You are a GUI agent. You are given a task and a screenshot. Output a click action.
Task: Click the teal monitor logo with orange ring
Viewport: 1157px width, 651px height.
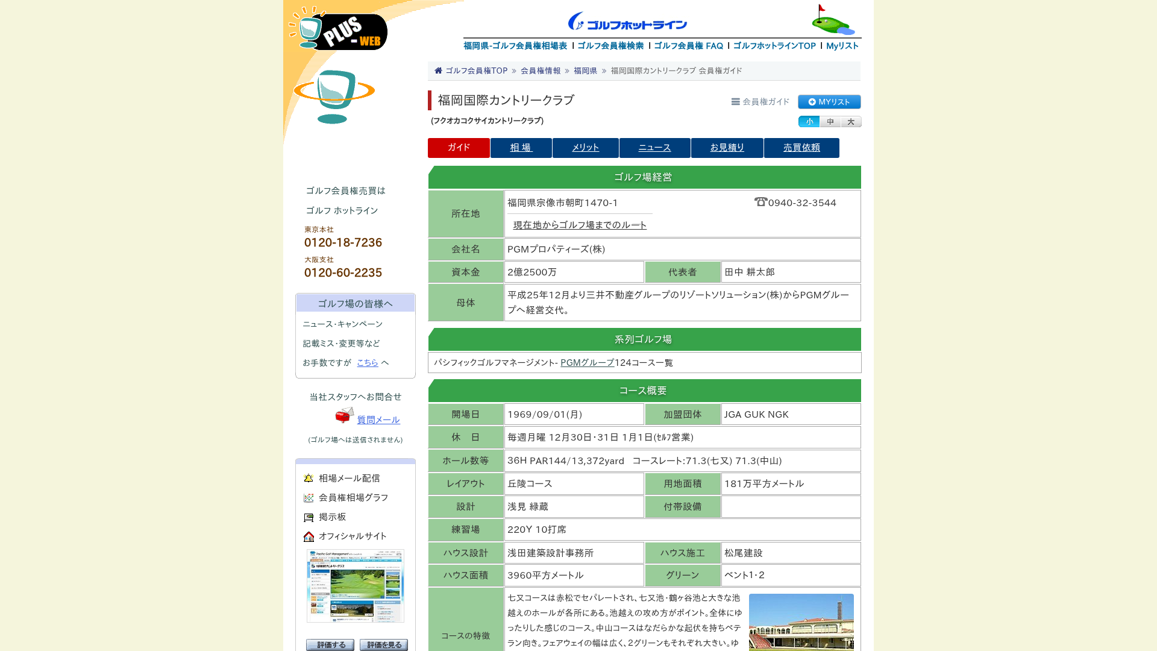click(334, 96)
